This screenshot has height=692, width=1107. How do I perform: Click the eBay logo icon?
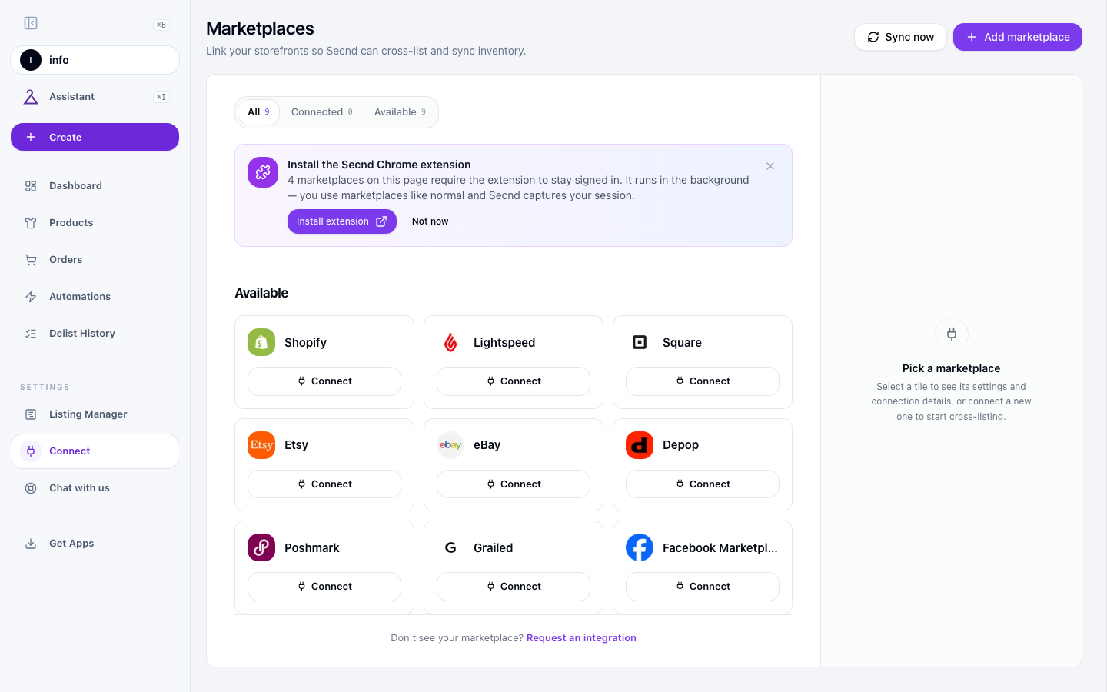point(450,445)
